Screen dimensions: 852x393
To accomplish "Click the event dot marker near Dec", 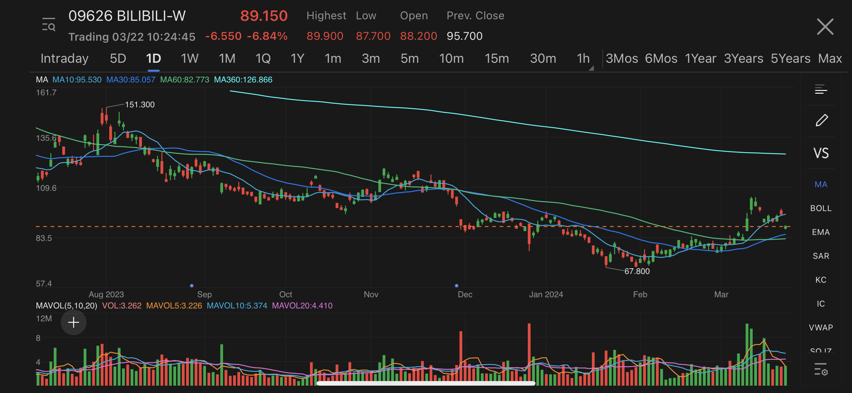I will 456,286.
